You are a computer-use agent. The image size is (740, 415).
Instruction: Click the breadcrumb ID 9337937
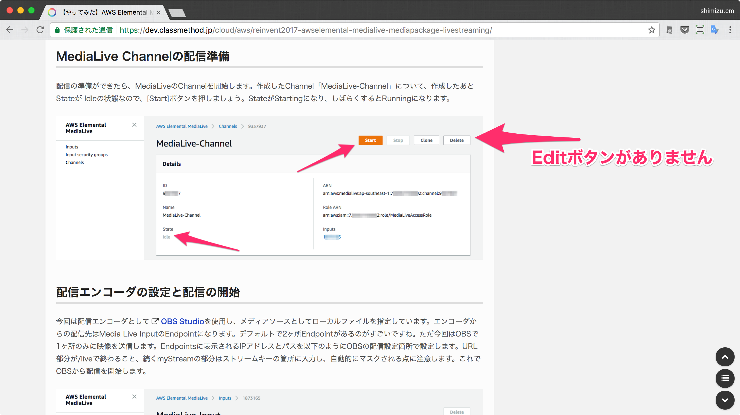[257, 126]
